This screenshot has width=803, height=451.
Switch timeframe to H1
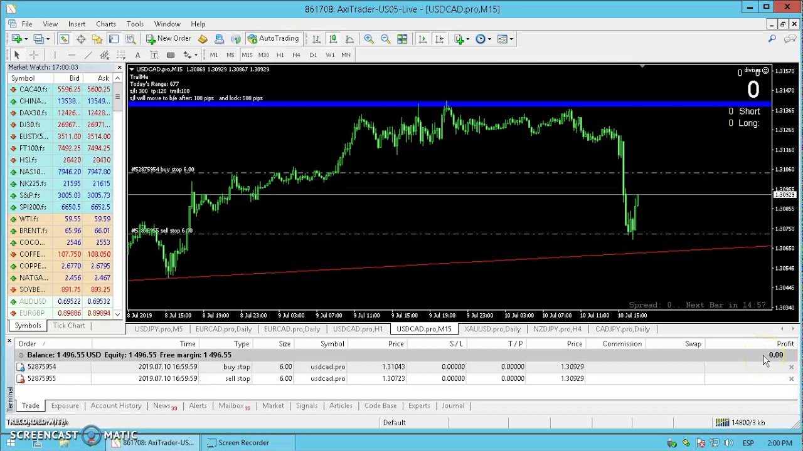coord(280,55)
